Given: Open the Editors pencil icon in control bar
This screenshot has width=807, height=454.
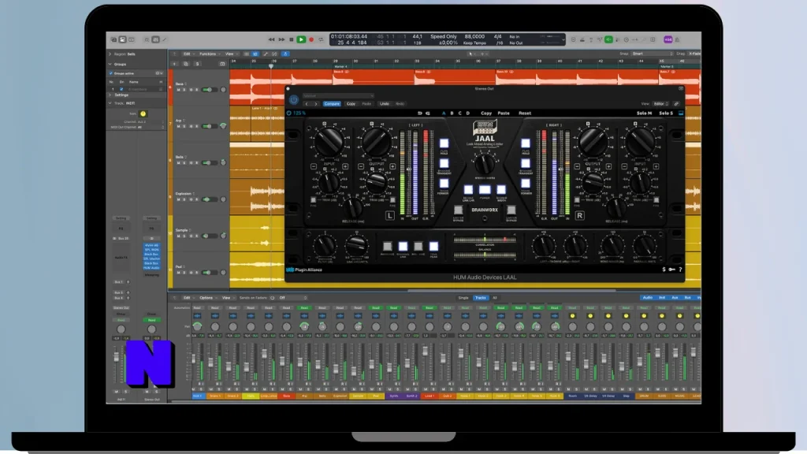Looking at the screenshot, I should coord(165,39).
